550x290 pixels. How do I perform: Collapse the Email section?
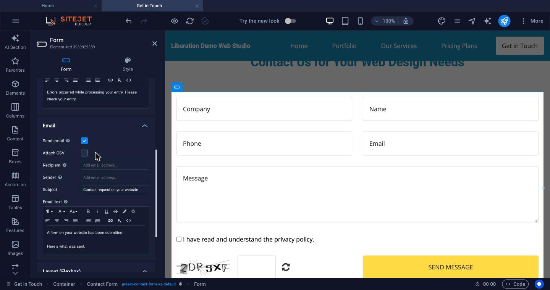pyautogui.click(x=145, y=126)
